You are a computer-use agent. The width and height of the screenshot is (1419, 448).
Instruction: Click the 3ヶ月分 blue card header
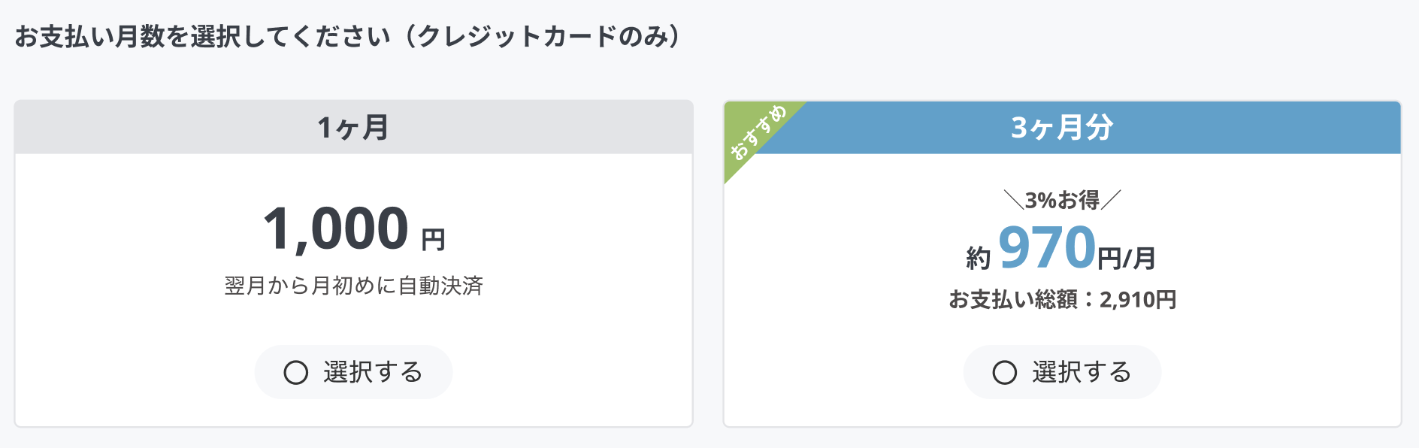[x=1061, y=128]
